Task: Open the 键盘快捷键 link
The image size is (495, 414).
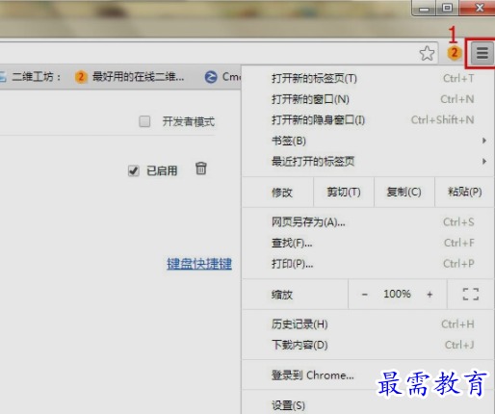Action: (199, 264)
